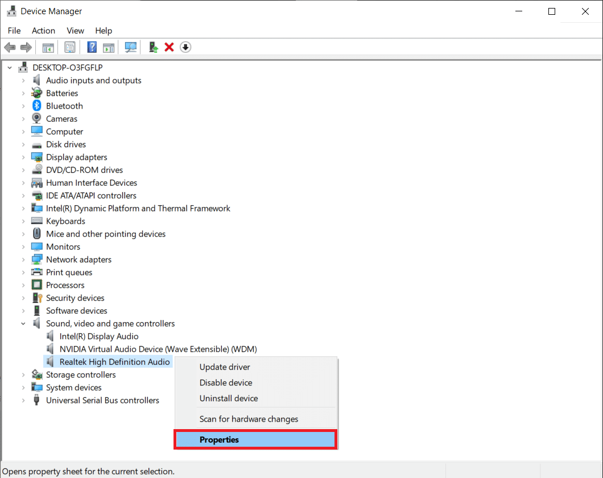603x478 pixels.
Task: Click the Forward arrow toolbar icon
Action: [x=26, y=47]
